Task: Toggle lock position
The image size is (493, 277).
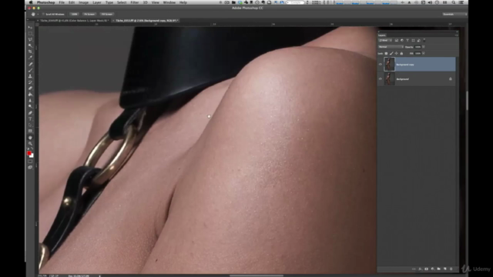Action: (x=396, y=53)
